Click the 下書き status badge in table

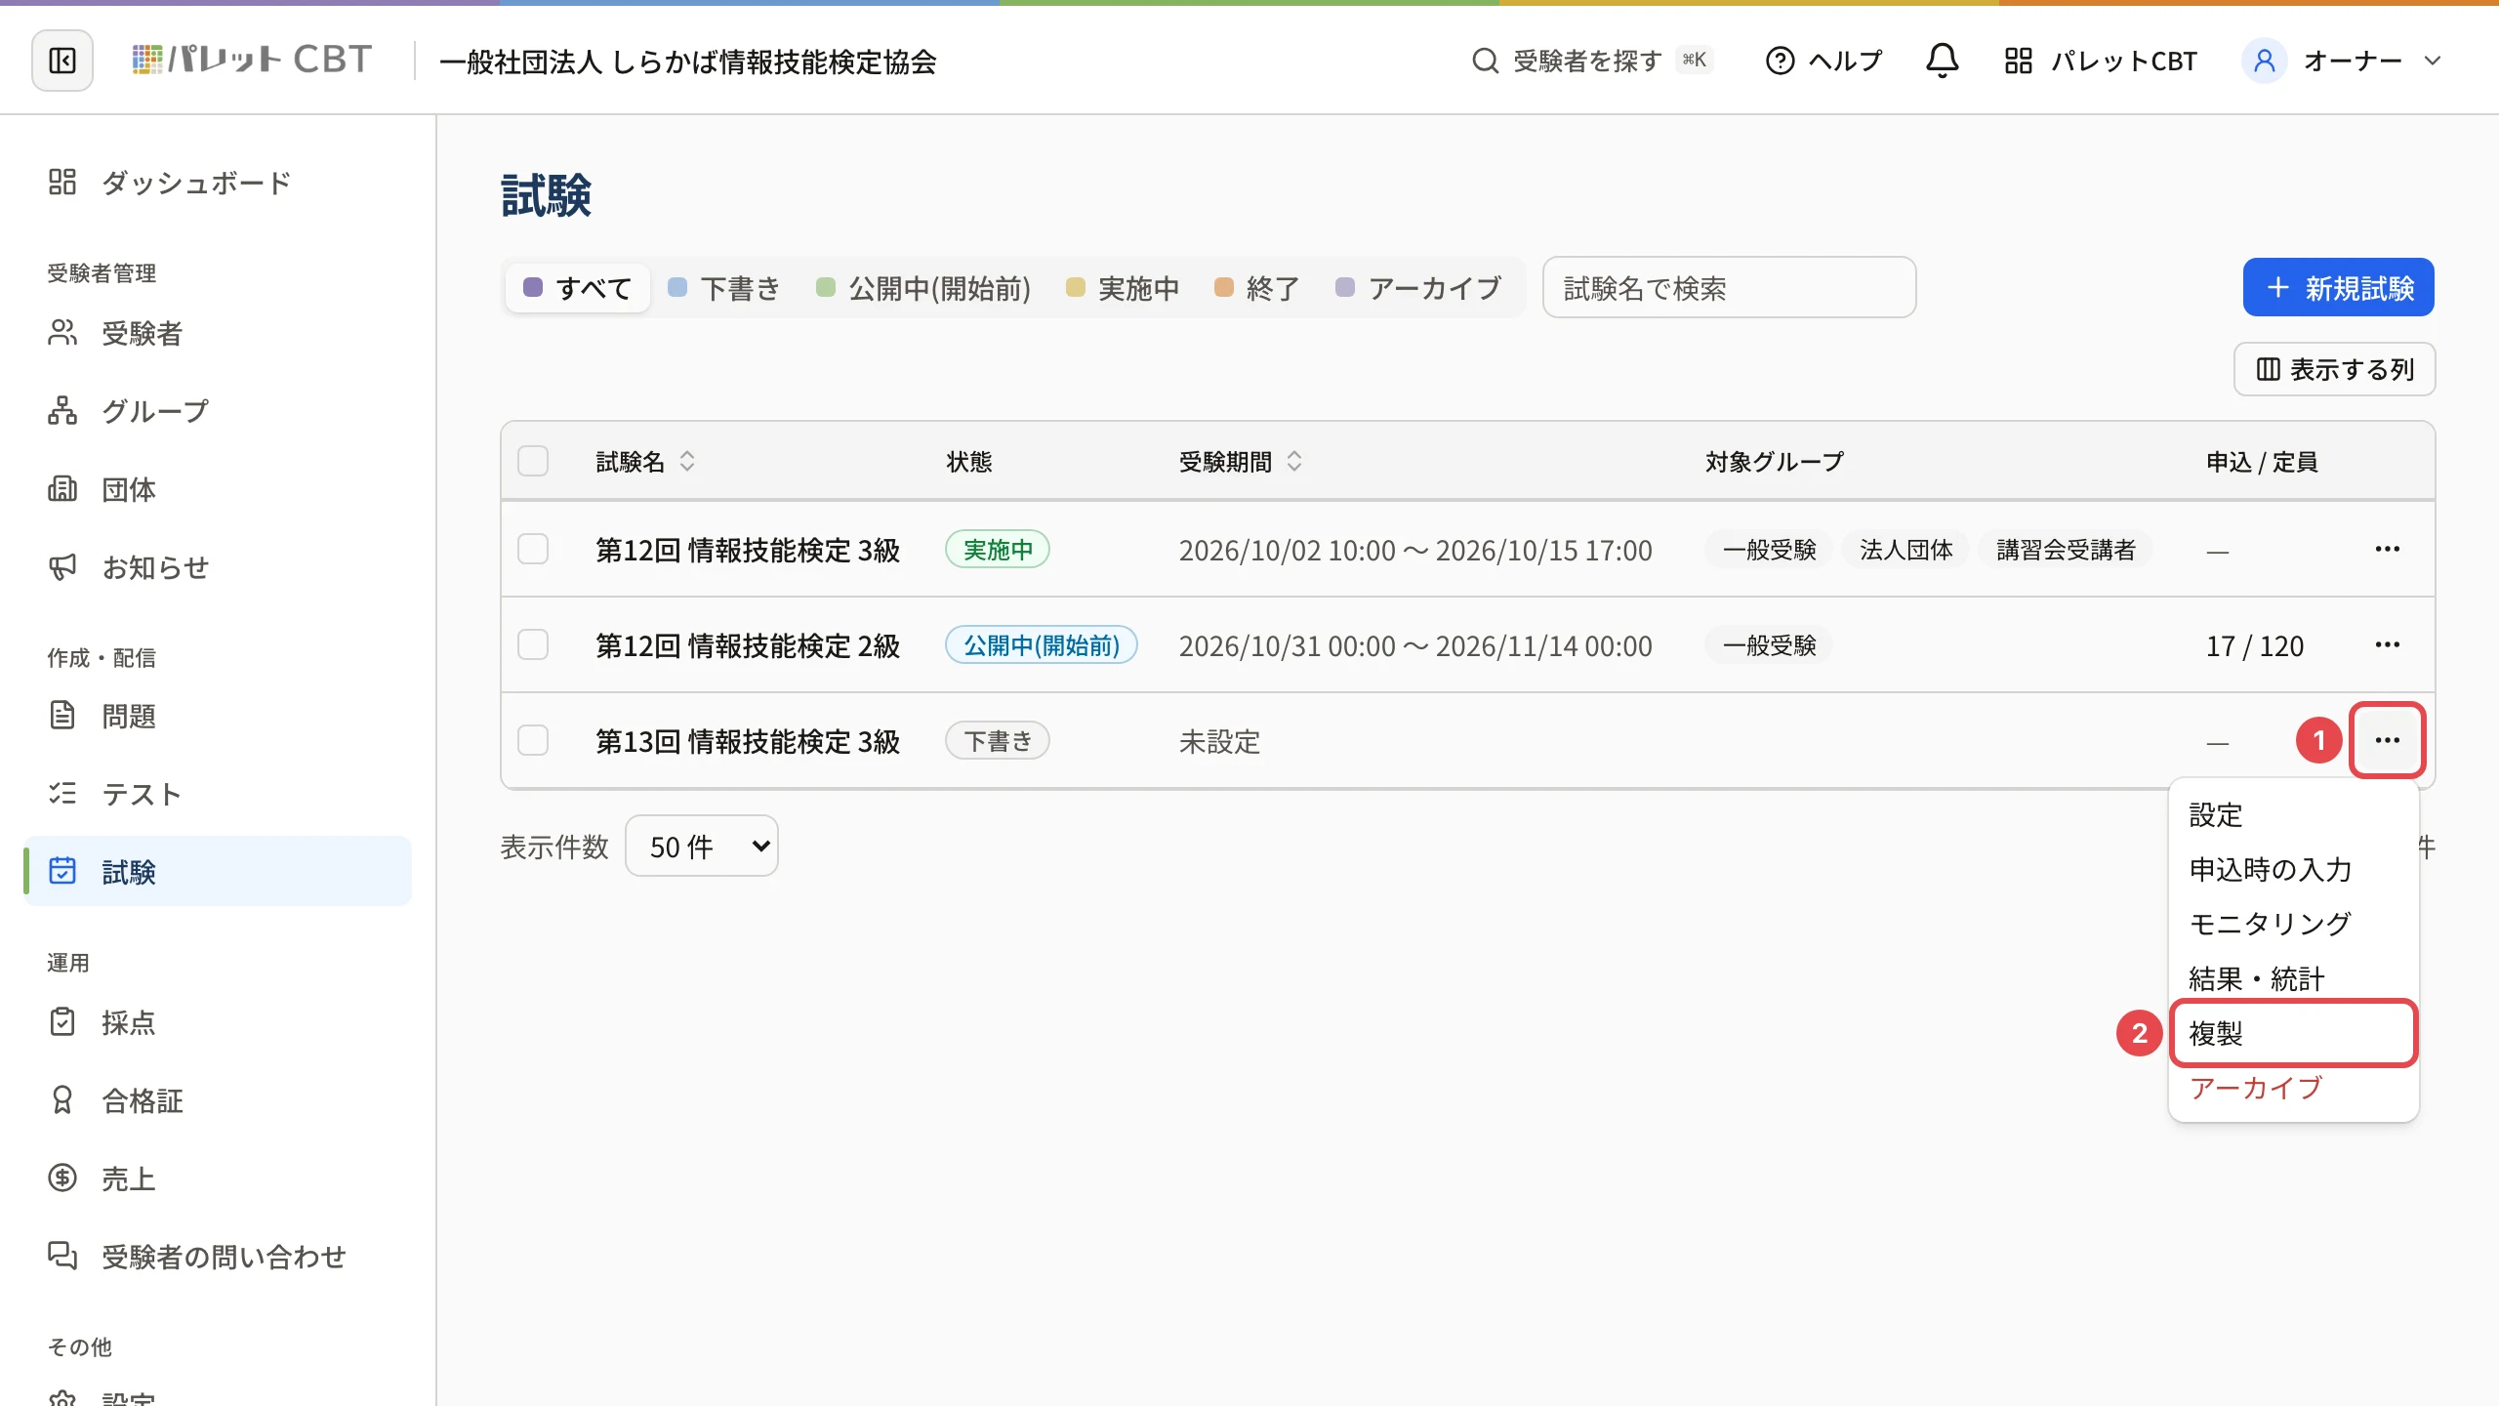(x=997, y=740)
